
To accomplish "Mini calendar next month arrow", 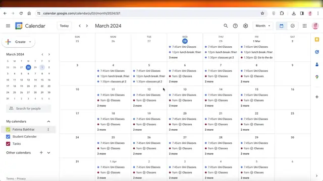I will click(49, 54).
